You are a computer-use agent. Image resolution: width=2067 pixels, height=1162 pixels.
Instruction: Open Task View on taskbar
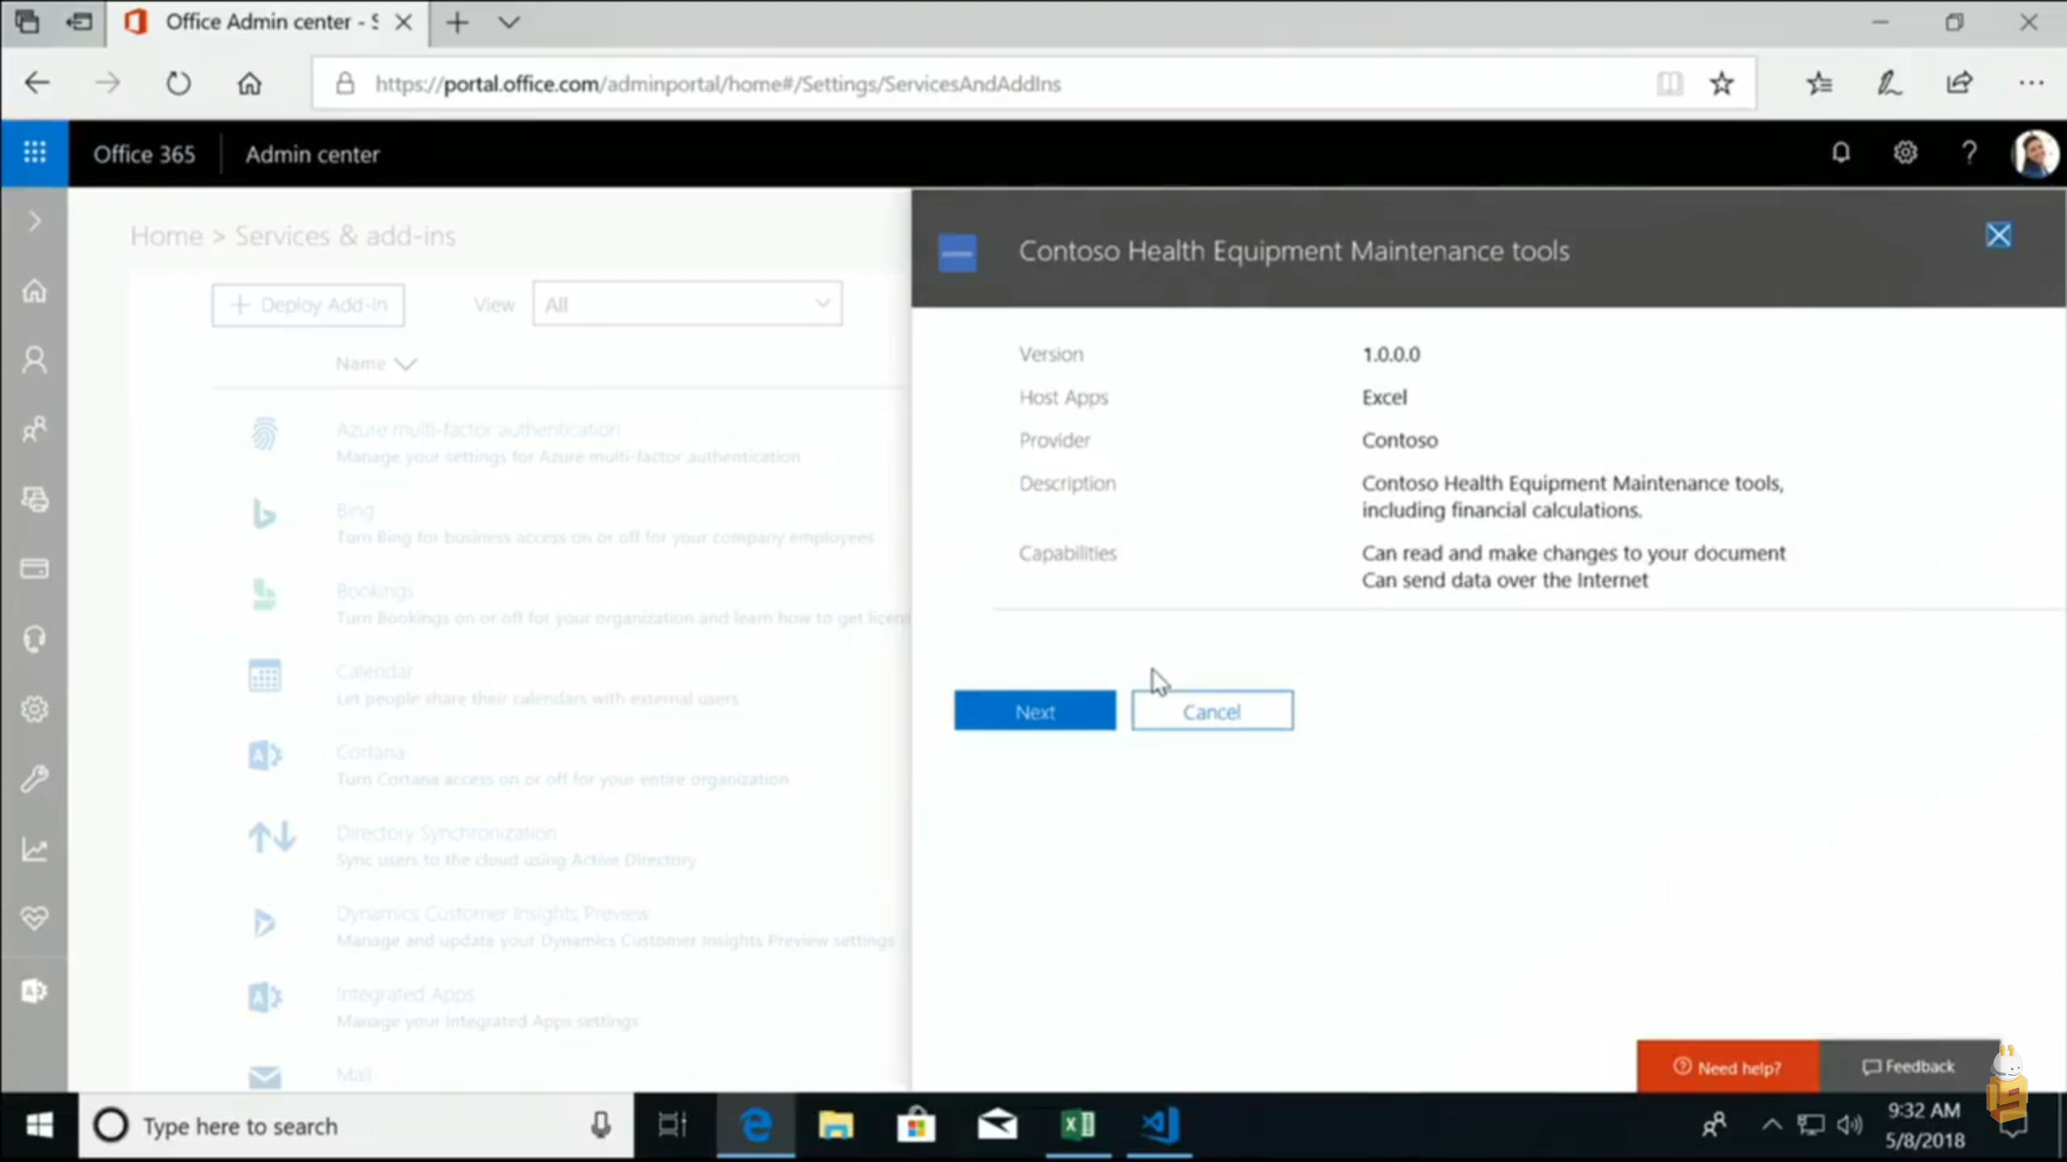tap(672, 1125)
